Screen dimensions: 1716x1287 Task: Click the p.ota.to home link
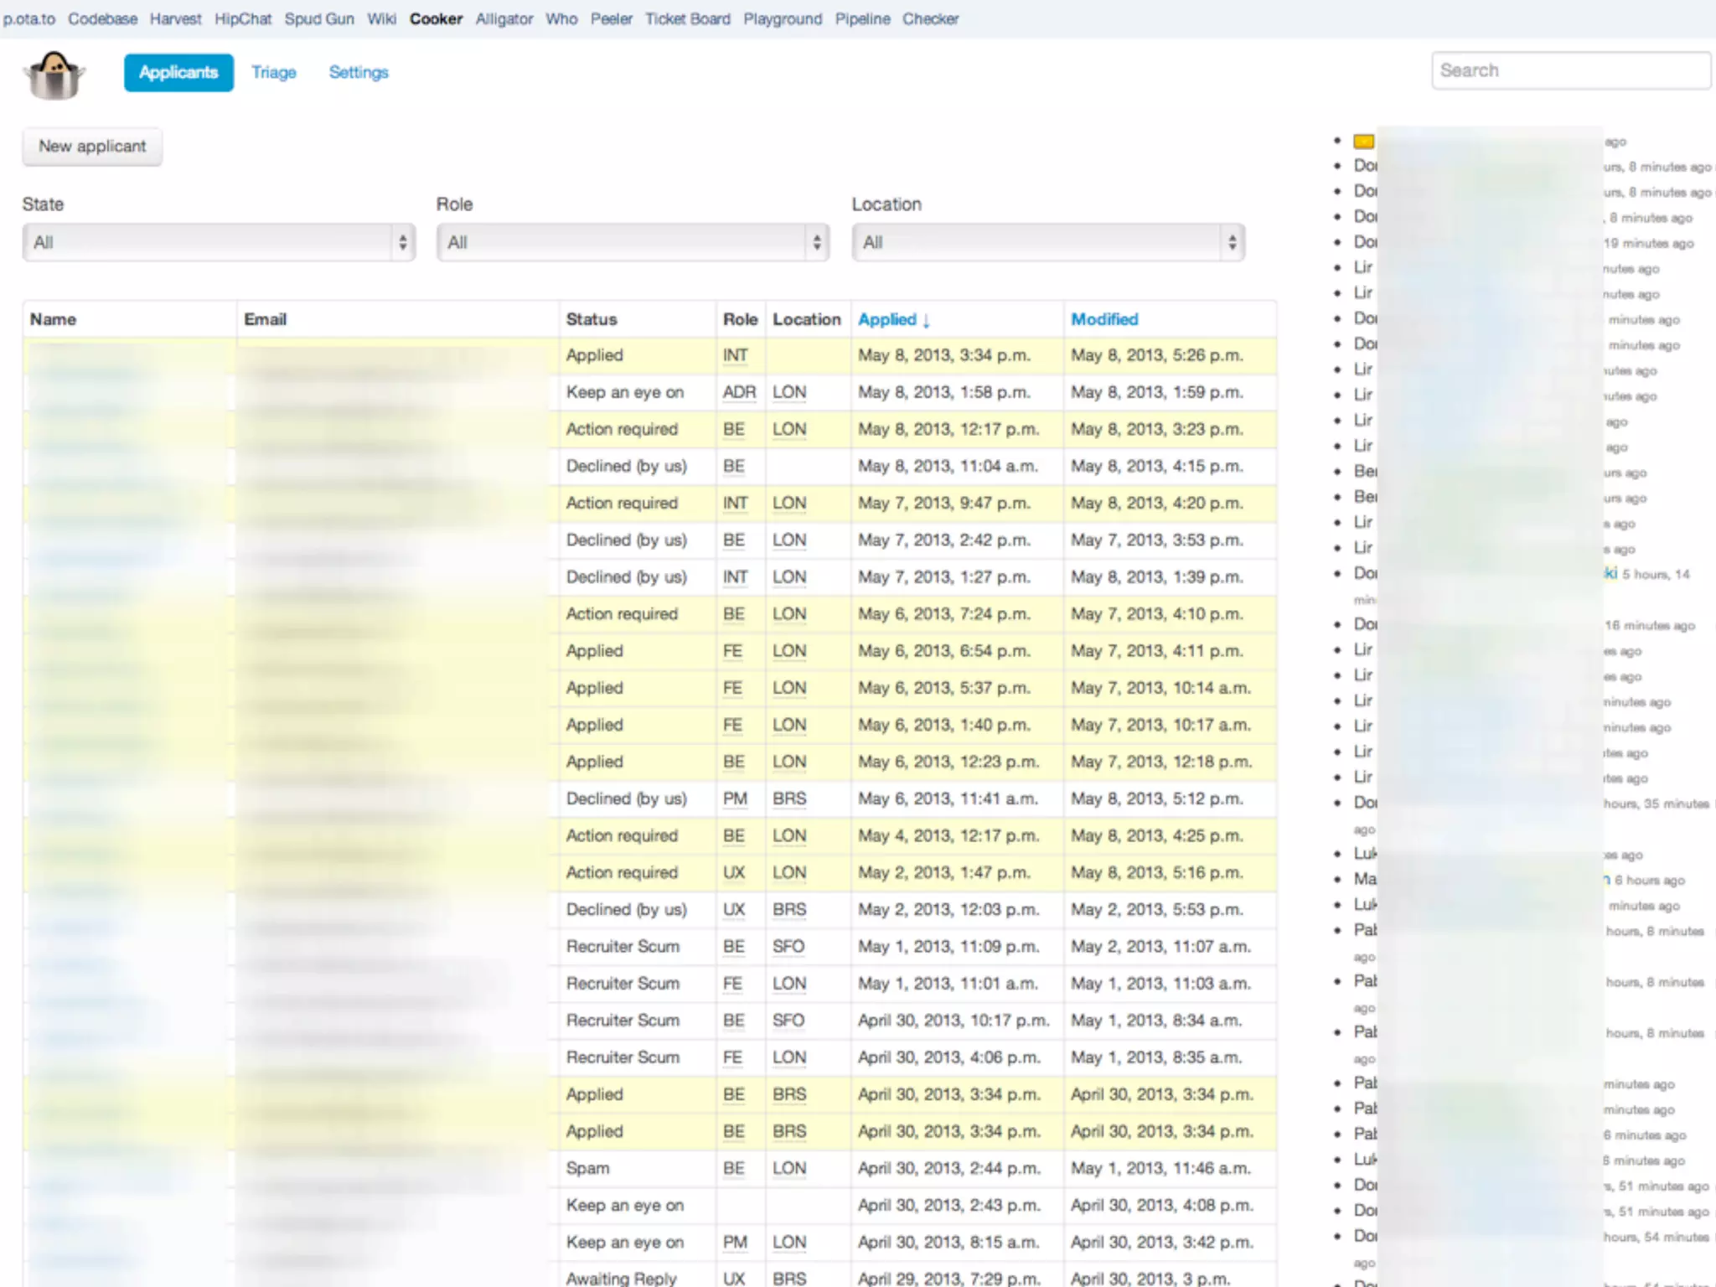tap(29, 18)
